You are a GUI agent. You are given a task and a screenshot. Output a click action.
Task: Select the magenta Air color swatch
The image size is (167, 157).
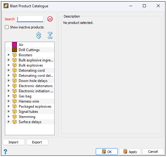click(14, 44)
